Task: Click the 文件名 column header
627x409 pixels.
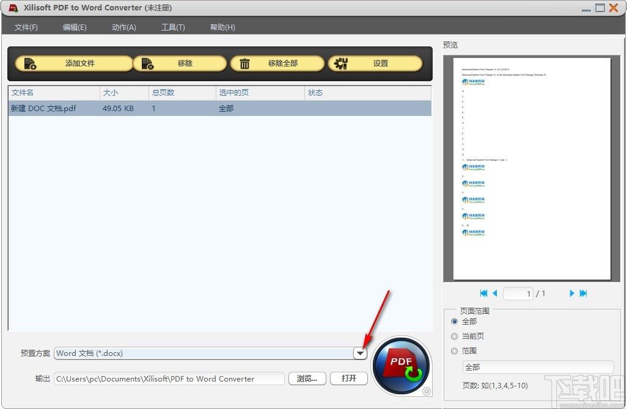Action: pyautogui.click(x=54, y=93)
